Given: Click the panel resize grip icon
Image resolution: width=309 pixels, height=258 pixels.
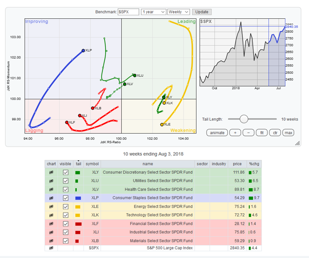Looking at the screenshot, I should click(297, 143).
